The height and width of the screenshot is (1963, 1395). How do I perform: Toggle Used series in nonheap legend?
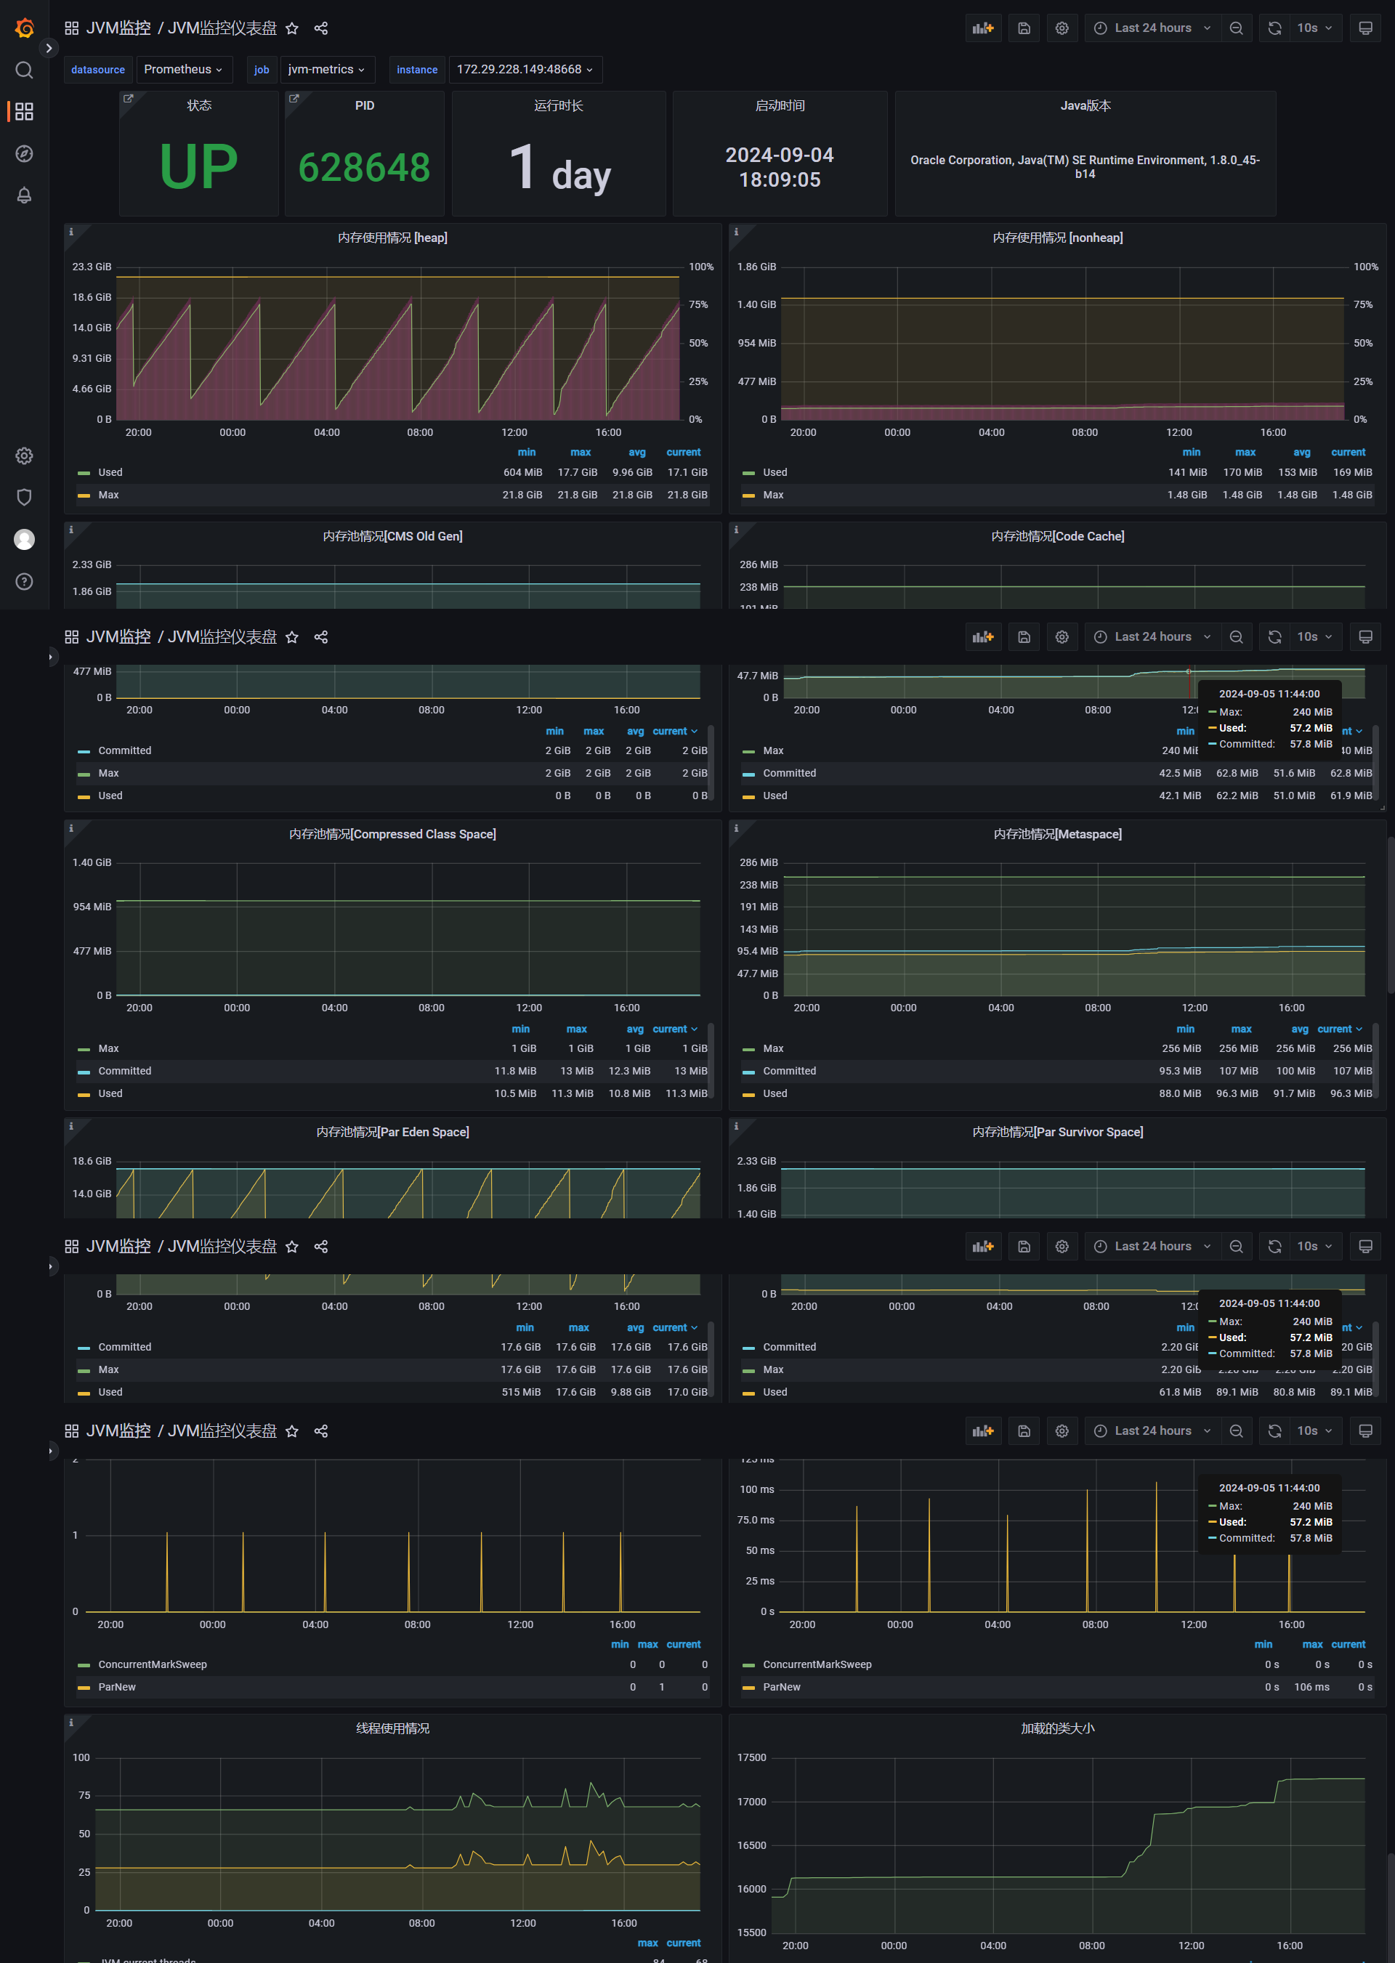click(775, 472)
